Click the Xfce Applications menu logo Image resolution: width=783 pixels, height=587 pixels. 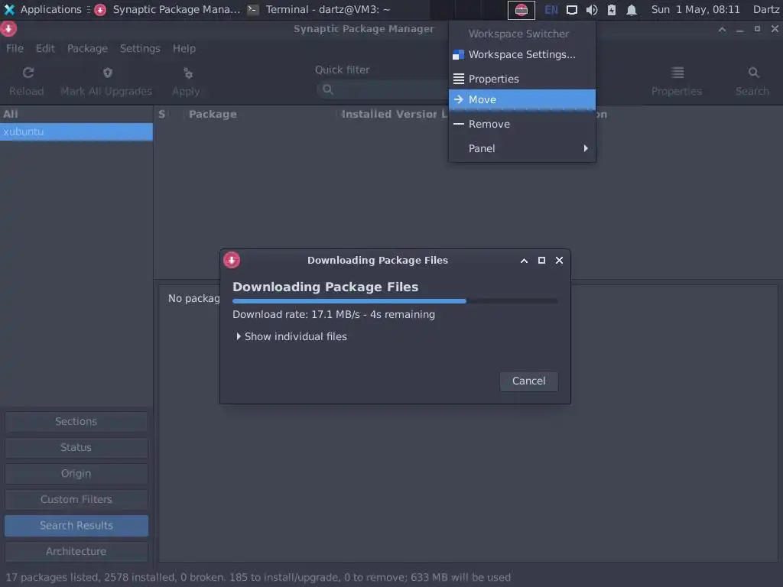click(x=9, y=9)
